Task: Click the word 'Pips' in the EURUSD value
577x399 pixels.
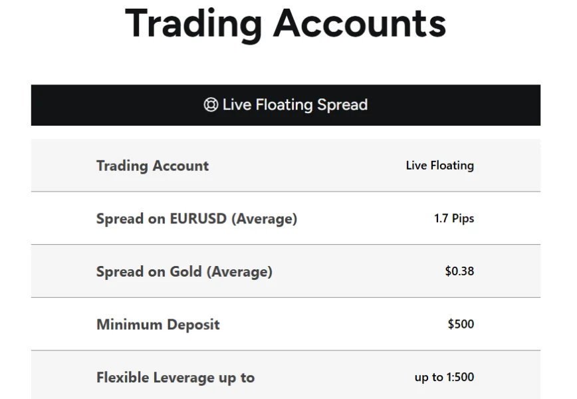Action: [463, 218]
